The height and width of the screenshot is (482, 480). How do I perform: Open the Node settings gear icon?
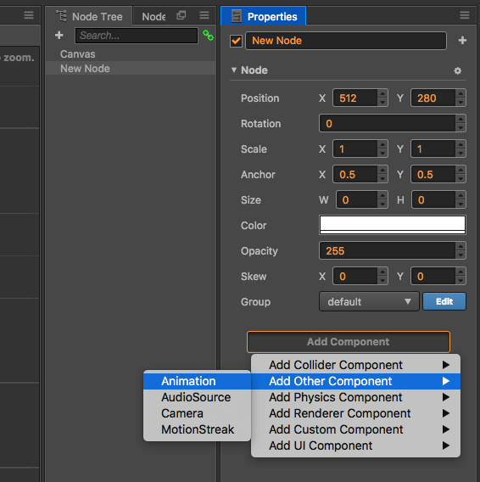click(x=458, y=70)
